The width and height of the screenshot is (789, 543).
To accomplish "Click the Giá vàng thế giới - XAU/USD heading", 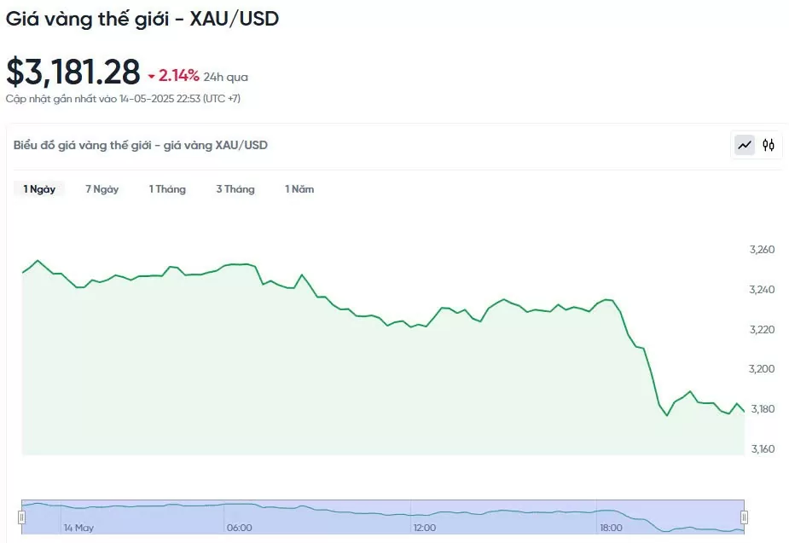I will click(142, 17).
